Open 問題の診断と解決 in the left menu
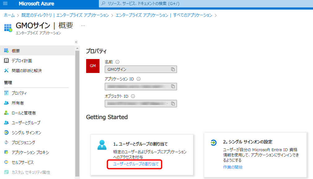The width and height of the screenshot is (313, 179). pos(37,70)
